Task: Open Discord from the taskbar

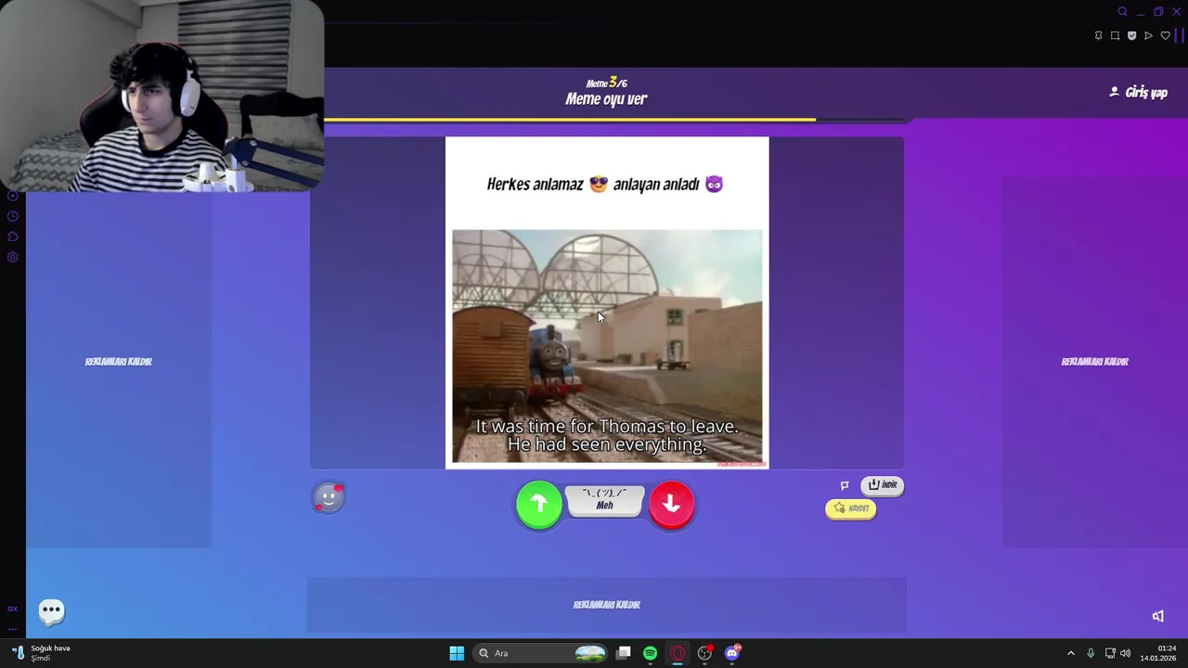Action: pos(732,653)
